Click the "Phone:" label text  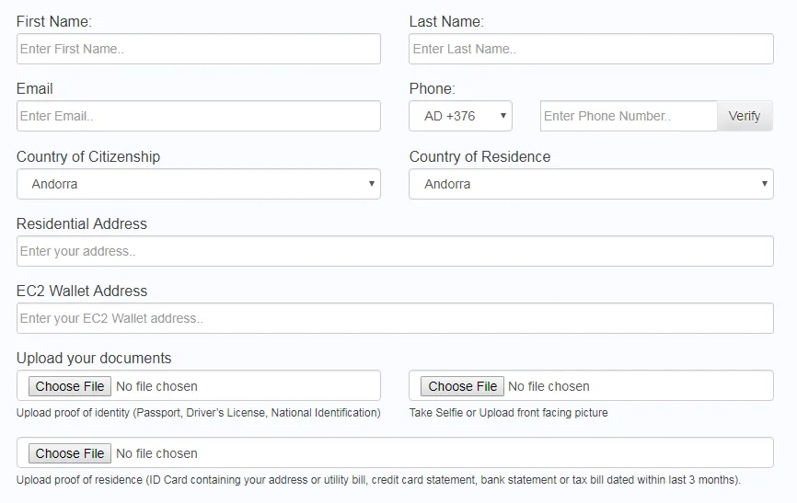[432, 88]
